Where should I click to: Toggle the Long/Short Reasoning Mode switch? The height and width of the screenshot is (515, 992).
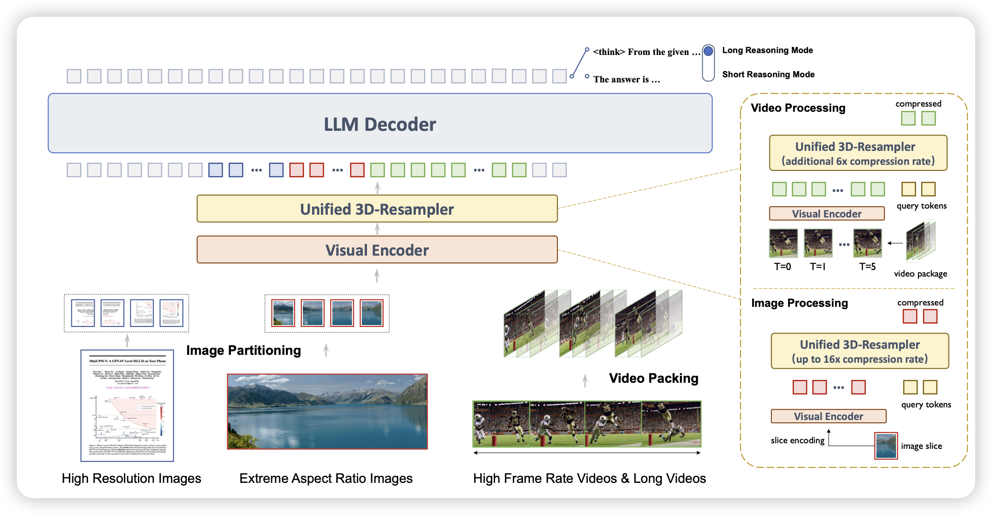tap(708, 62)
